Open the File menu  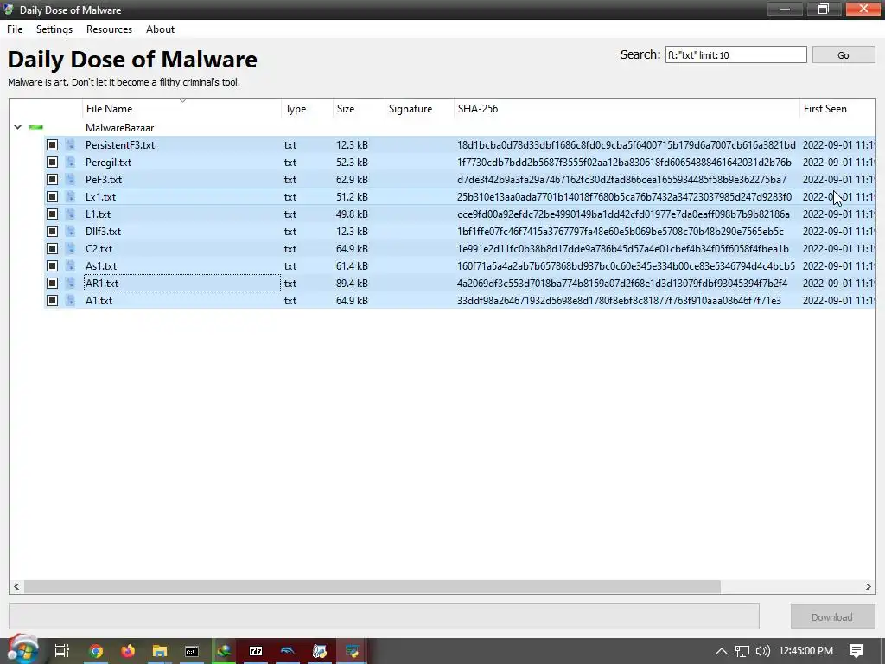point(15,29)
